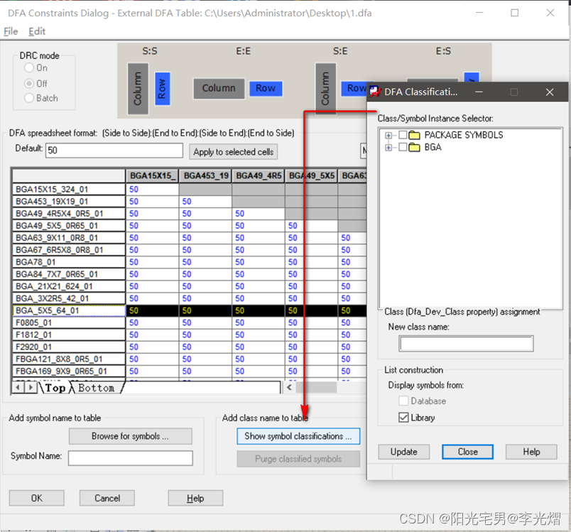This screenshot has width=571, height=532.
Task: Select the E:E Row spacing button
Action: tap(266, 88)
